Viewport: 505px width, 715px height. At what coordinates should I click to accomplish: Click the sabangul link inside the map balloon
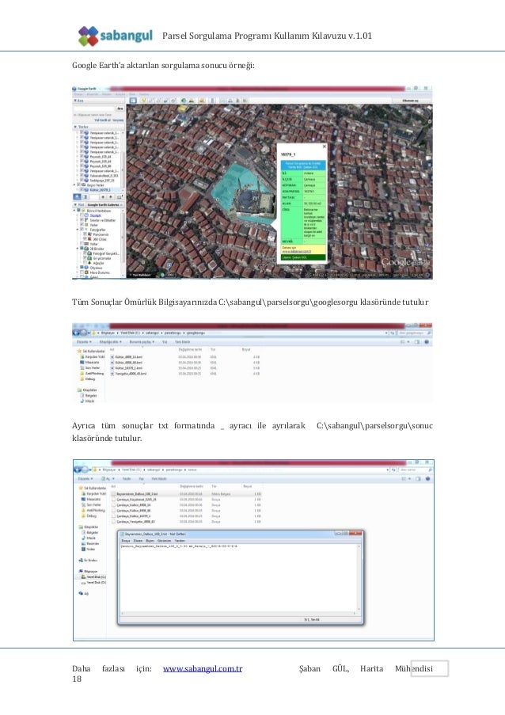click(296, 251)
